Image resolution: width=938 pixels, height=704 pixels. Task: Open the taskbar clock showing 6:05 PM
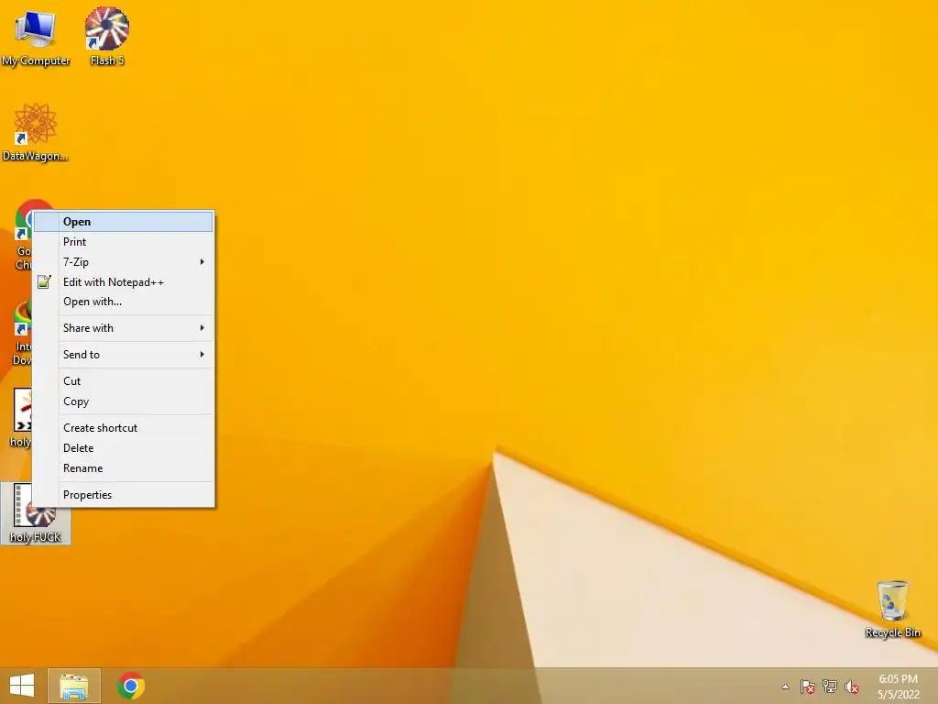[898, 687]
